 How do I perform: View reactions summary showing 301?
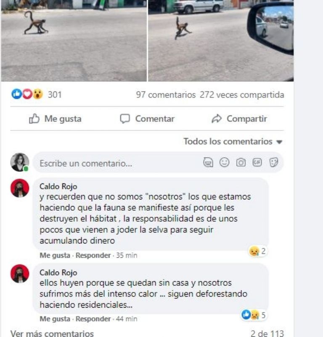pyautogui.click(x=37, y=94)
